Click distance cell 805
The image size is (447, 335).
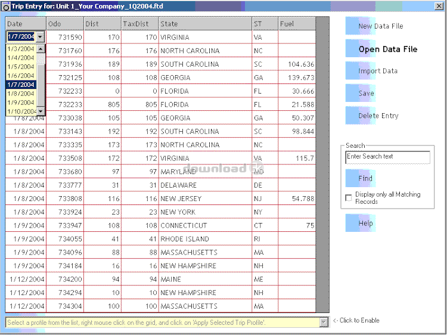103,104
